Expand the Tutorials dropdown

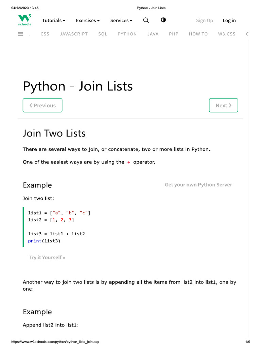pos(54,20)
